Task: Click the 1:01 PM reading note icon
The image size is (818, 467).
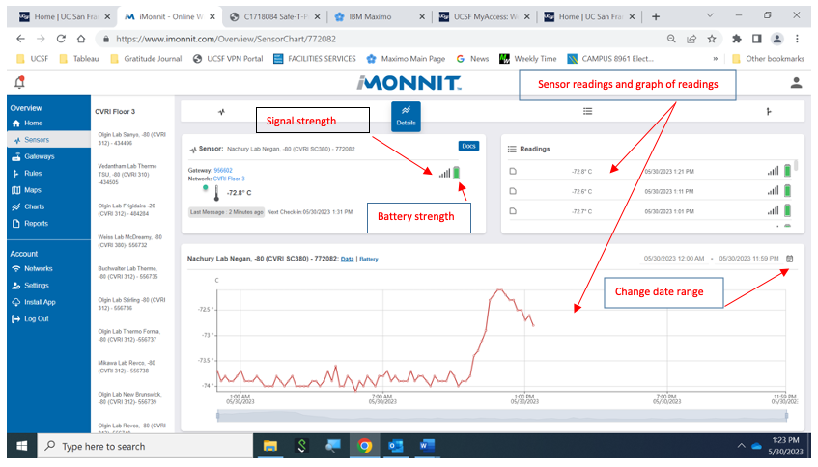Action: pos(513,211)
